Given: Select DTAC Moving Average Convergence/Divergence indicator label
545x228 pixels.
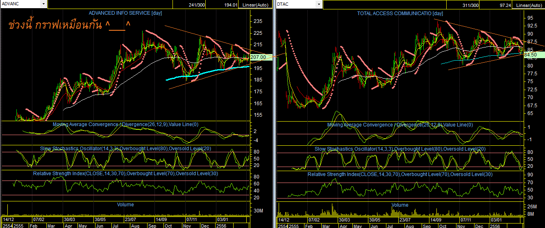Looking at the screenshot, I should point(400,125).
